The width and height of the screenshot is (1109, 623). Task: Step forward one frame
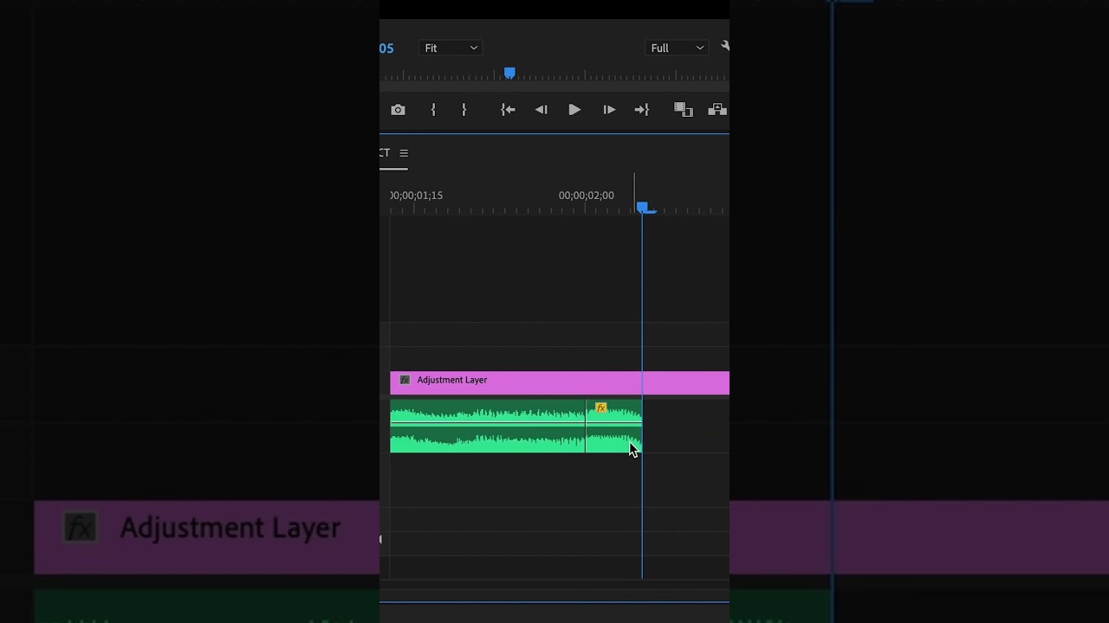(x=609, y=110)
